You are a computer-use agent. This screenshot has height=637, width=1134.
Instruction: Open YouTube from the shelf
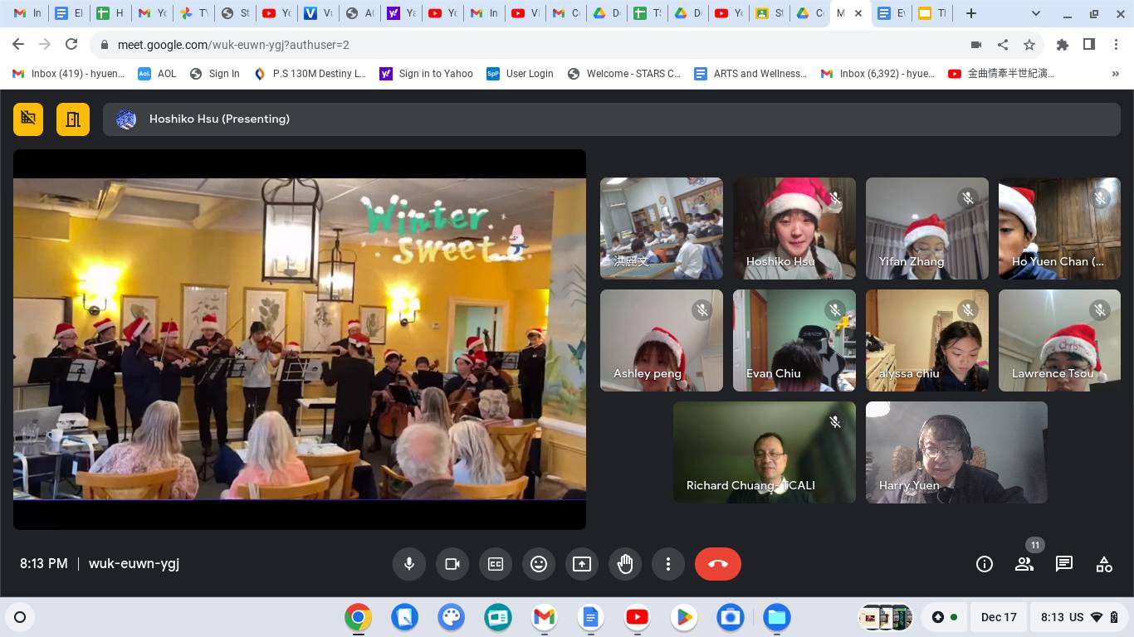point(637,617)
